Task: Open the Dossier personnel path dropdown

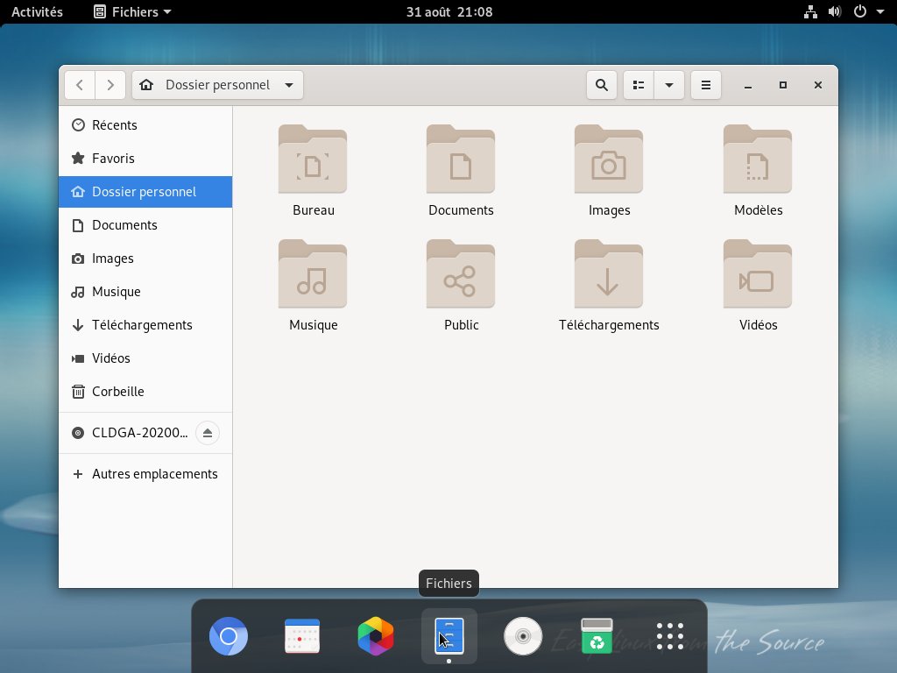Action: (217, 85)
